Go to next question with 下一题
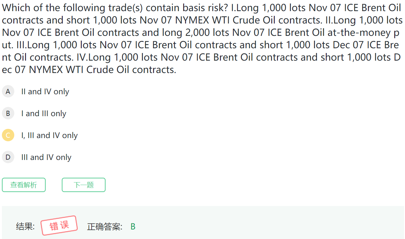Viewport: 405px width, 239px height. (84, 185)
